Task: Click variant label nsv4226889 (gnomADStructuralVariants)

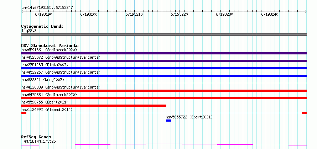Action: 61,87
